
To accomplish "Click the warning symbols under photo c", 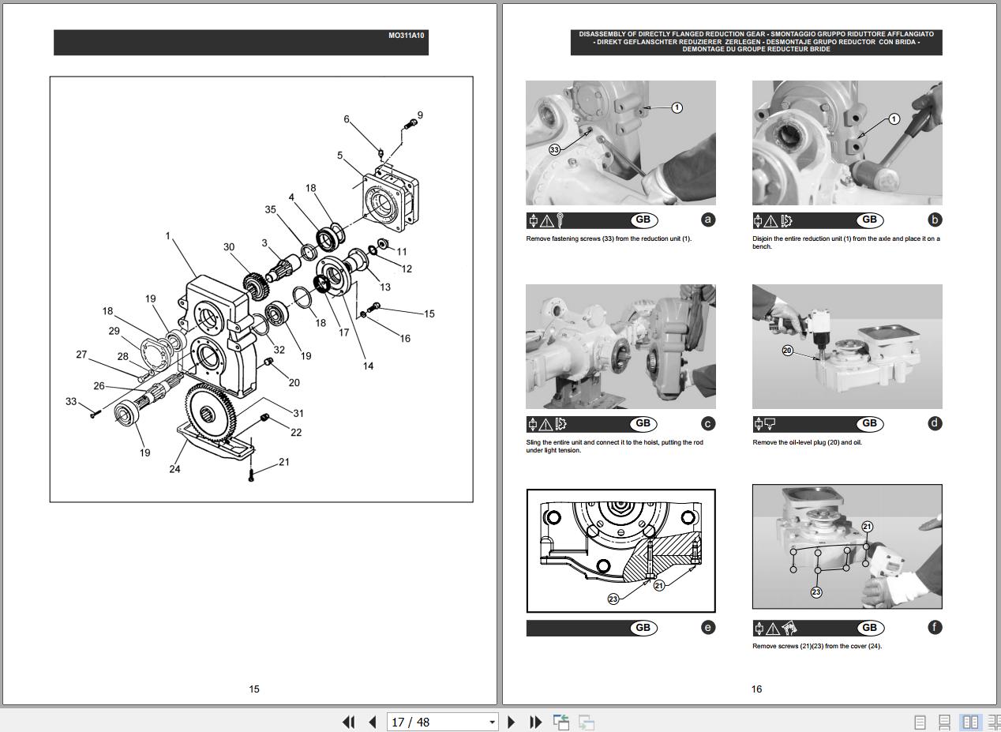I will click(548, 424).
